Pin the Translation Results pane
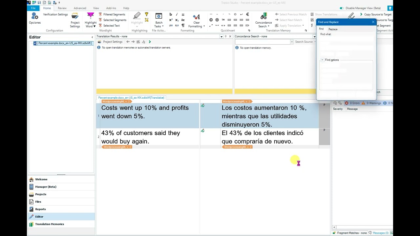This screenshot has height=236, width=420. [x=225, y=36]
